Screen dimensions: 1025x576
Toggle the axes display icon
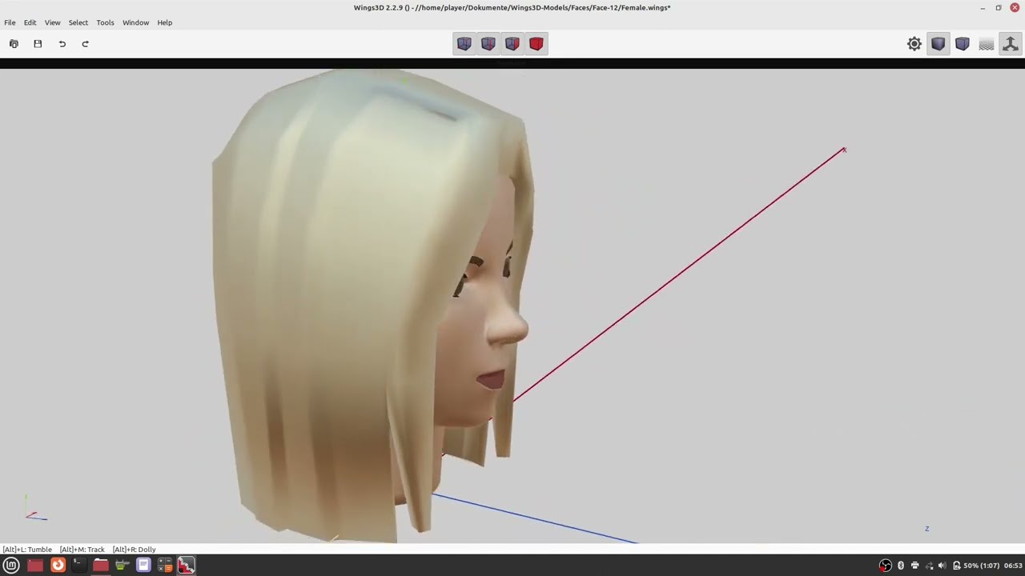(x=1011, y=44)
